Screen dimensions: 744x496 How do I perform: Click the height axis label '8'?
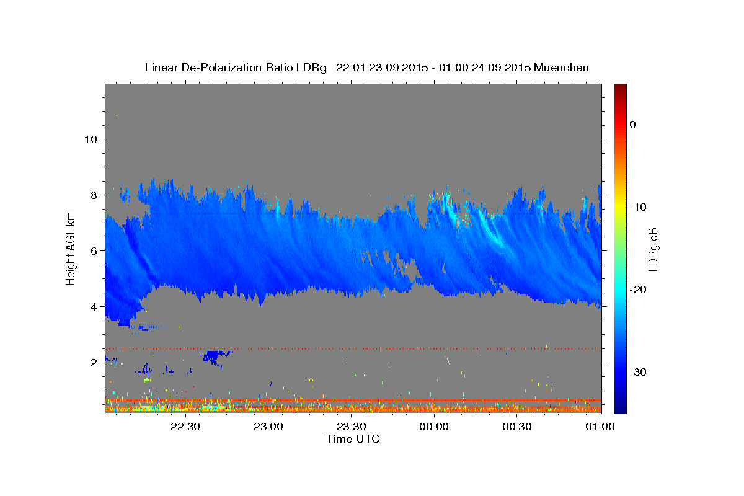(93, 195)
